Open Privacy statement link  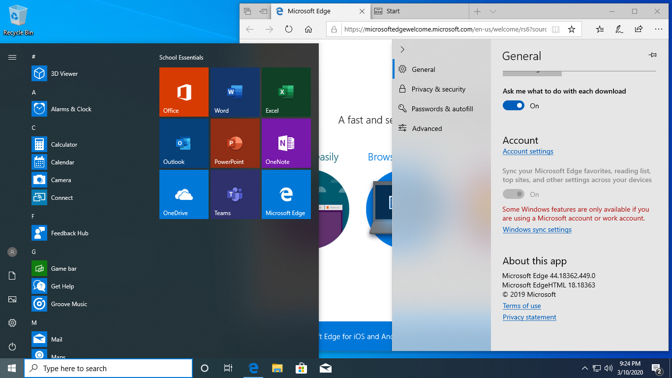pyautogui.click(x=529, y=317)
